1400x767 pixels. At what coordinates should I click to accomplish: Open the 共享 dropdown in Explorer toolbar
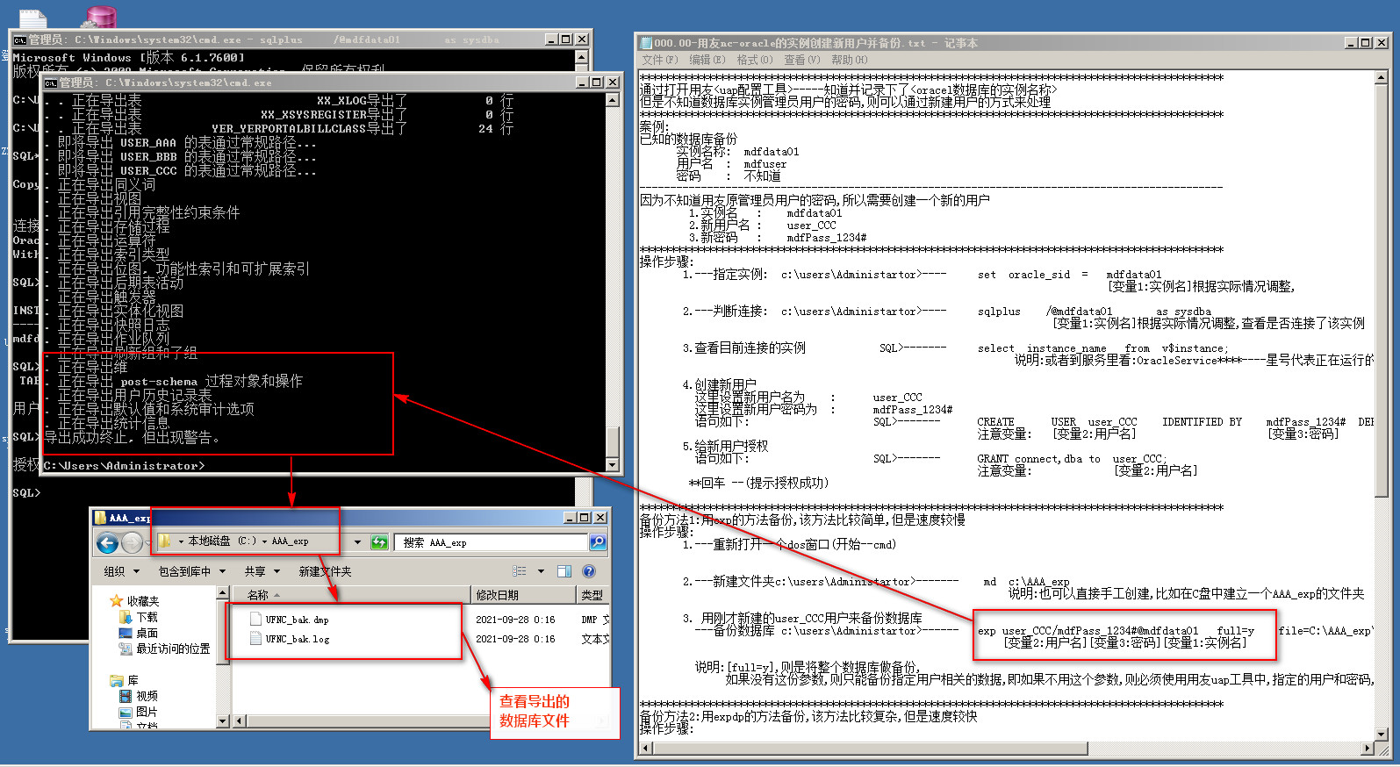(259, 571)
